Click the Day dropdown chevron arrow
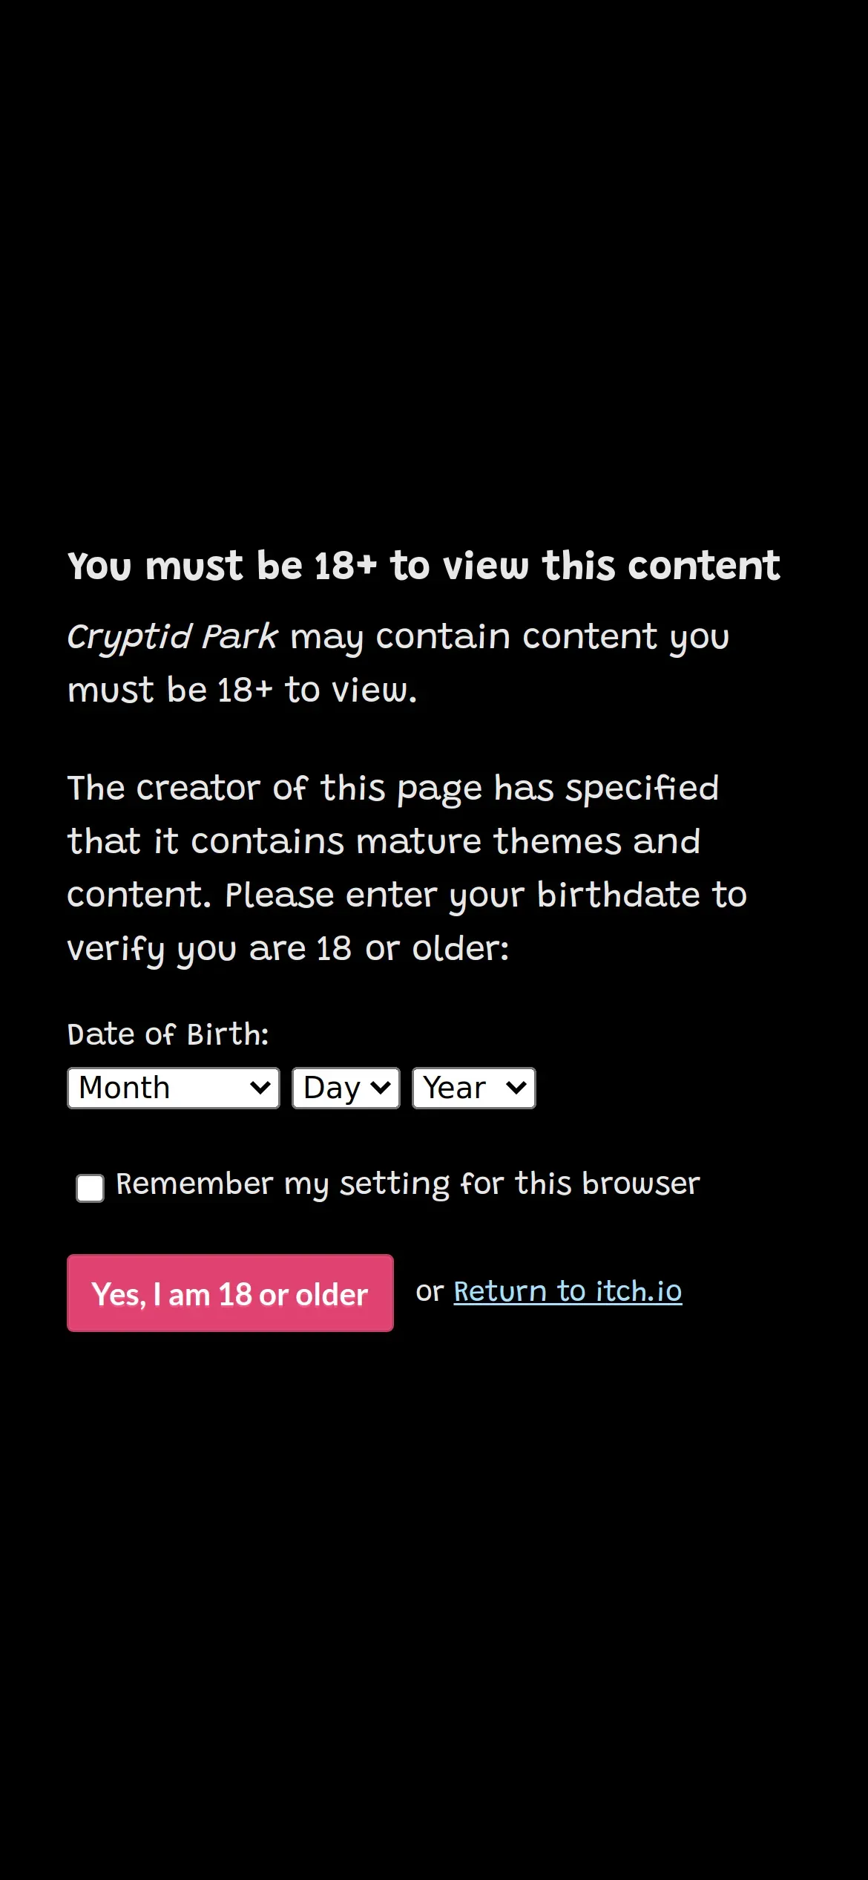The width and height of the screenshot is (868, 1880). (x=381, y=1088)
